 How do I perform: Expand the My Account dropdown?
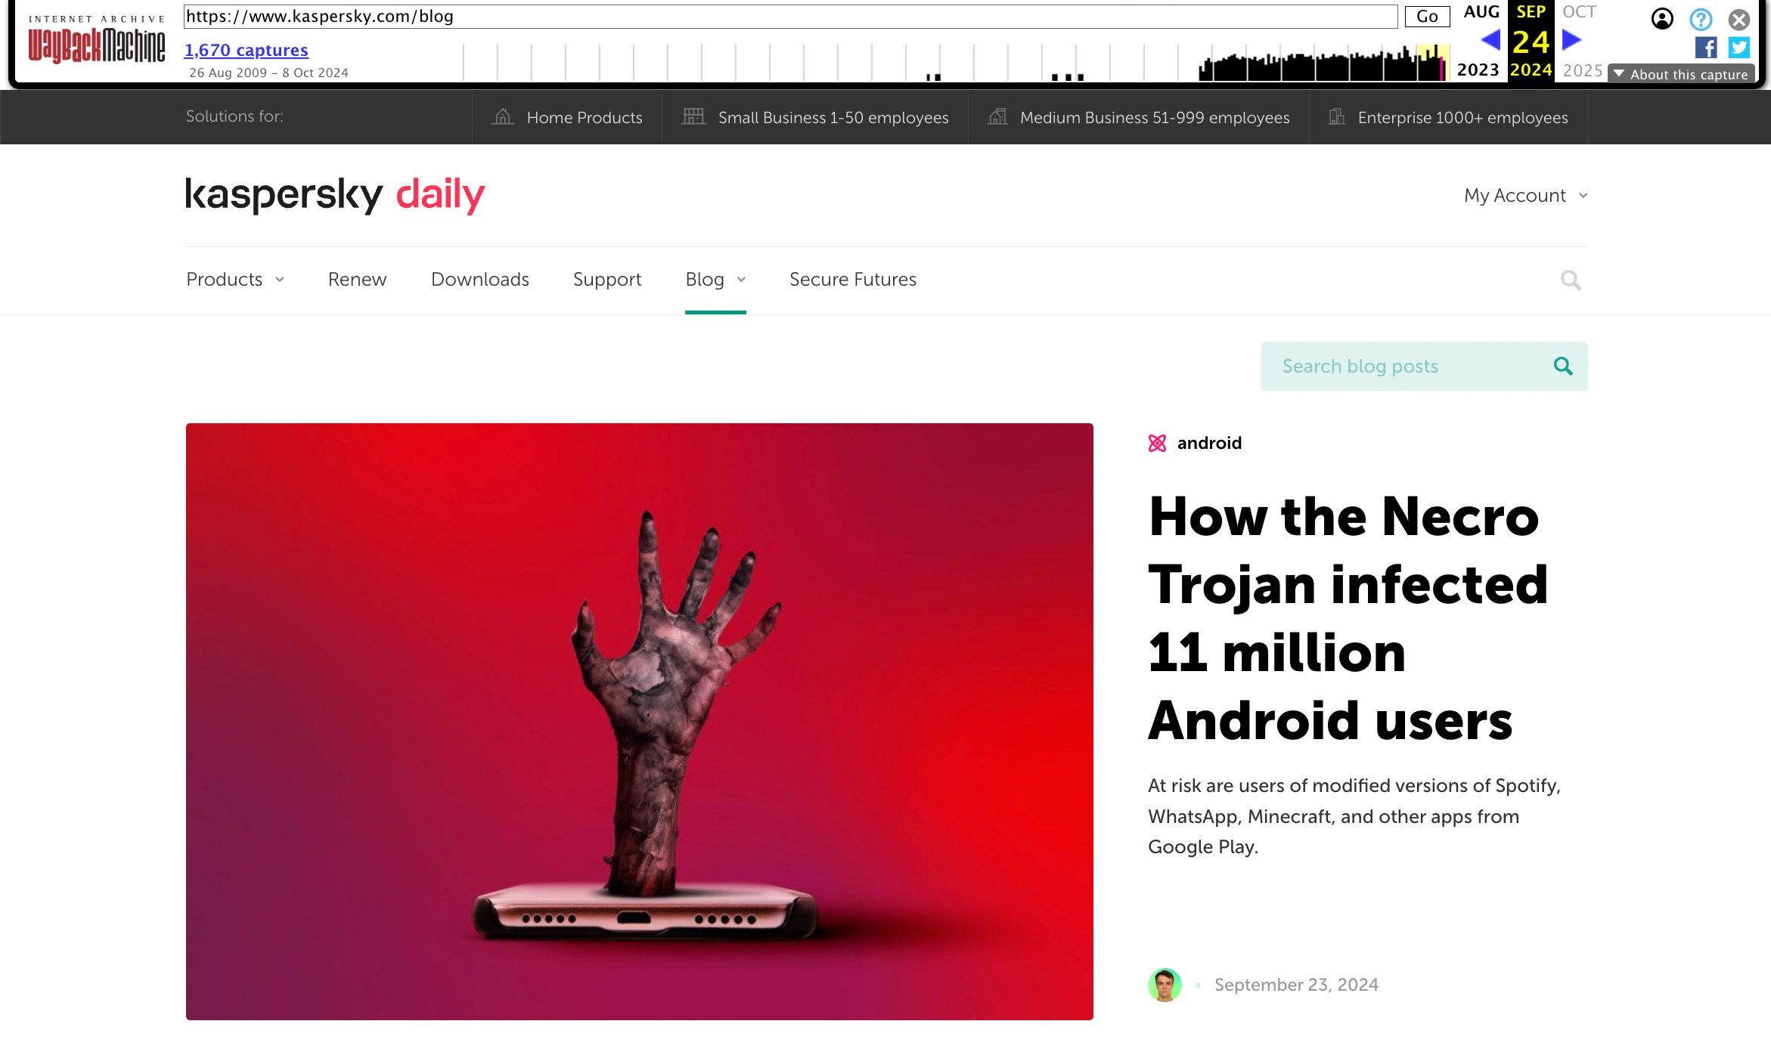coord(1524,195)
